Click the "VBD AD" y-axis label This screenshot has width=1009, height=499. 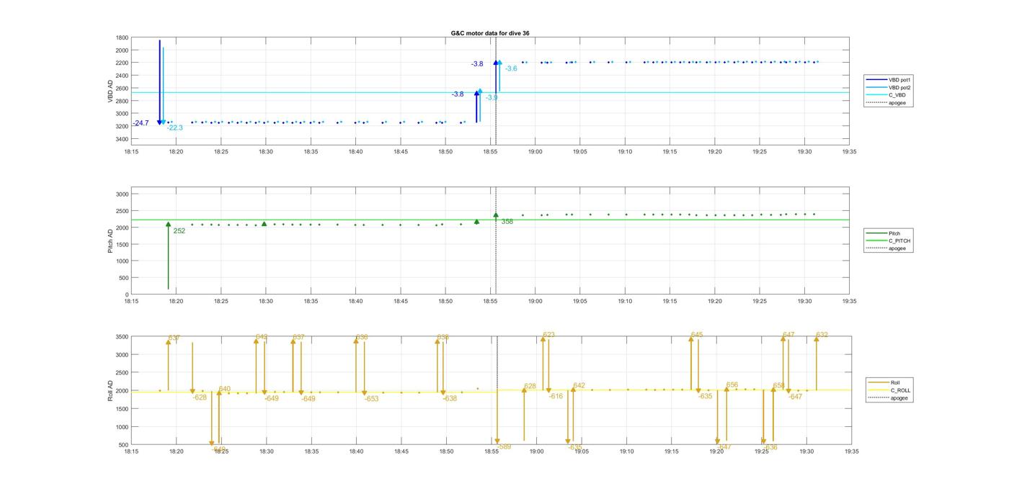(111, 91)
